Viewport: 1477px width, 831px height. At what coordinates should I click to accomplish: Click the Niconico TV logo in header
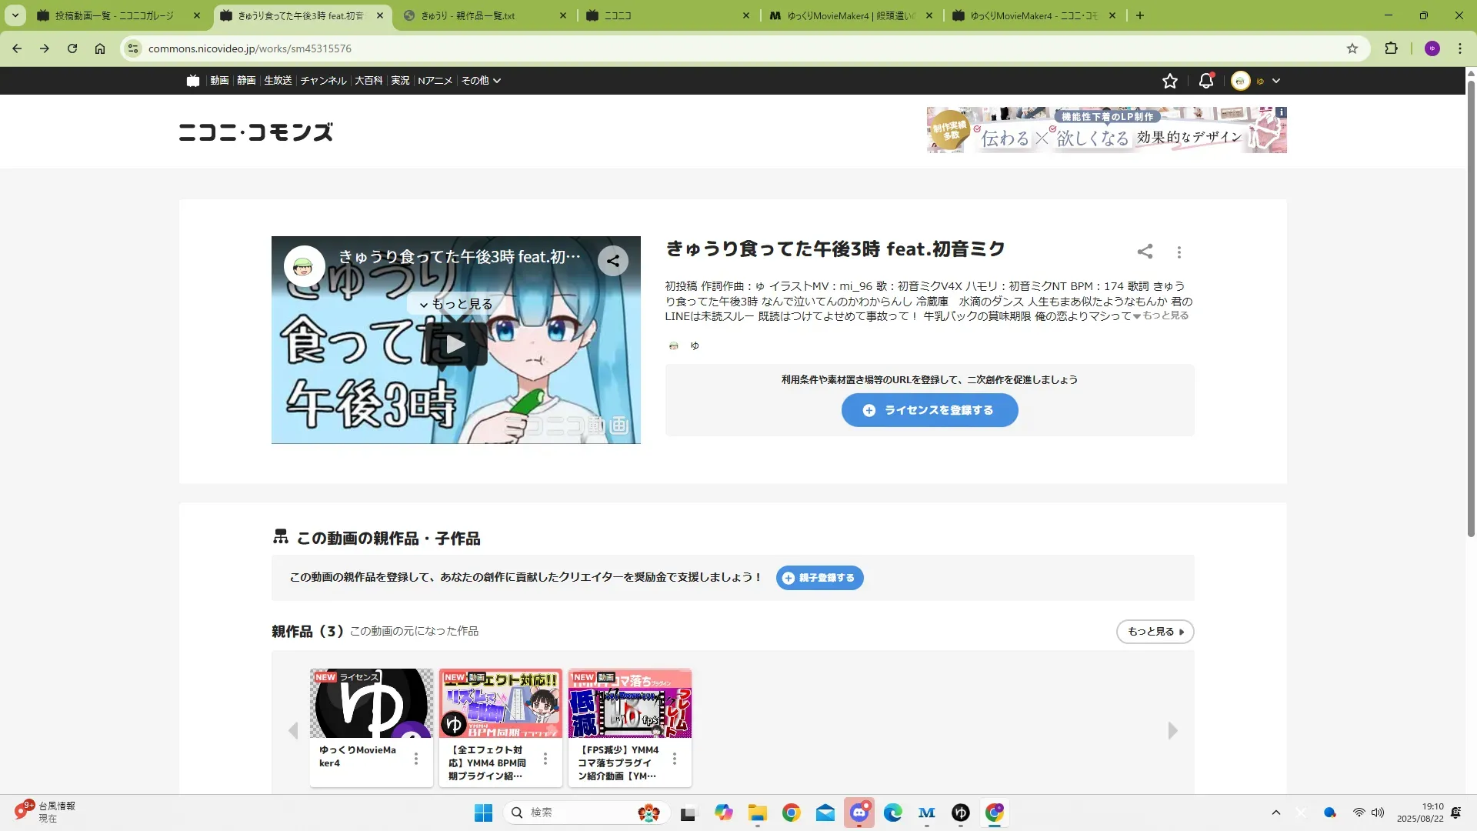click(x=193, y=81)
